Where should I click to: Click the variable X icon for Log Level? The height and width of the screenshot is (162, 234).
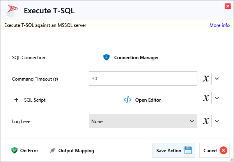(206, 121)
